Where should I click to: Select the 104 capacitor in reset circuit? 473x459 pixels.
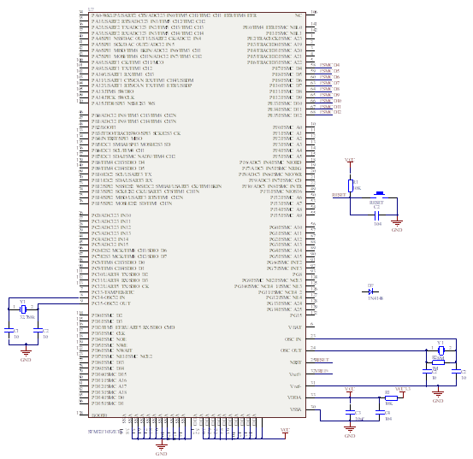376,215
